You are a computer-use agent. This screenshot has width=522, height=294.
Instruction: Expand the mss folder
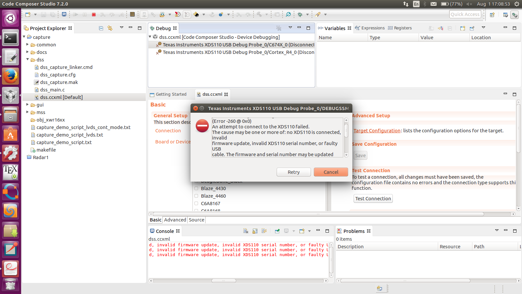[x=28, y=112]
